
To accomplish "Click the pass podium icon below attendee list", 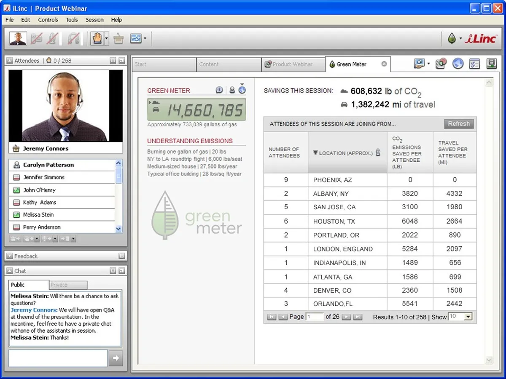I will tap(15, 239).
